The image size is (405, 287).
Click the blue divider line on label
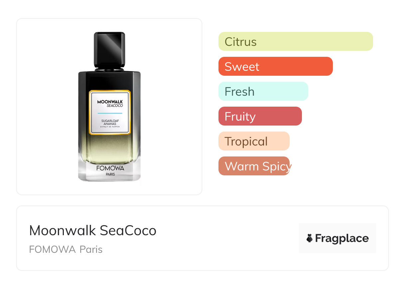coord(110,113)
